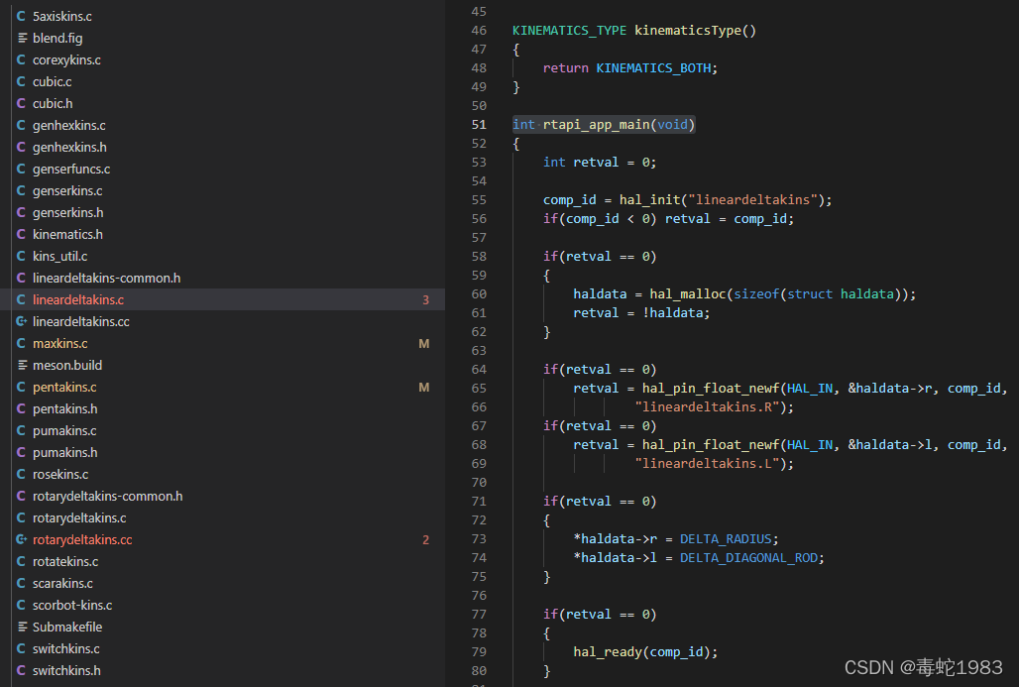1019x687 pixels.
Task: Open 5axiskins.c in the explorer
Action: [x=62, y=16]
